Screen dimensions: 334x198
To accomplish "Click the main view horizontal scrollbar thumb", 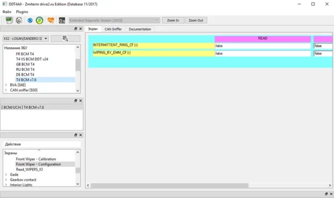I will pyautogui.click(x=169, y=186).
